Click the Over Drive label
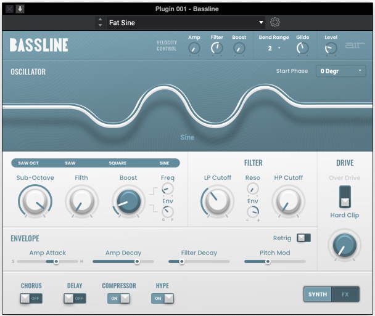375x316 pixels. (345, 177)
